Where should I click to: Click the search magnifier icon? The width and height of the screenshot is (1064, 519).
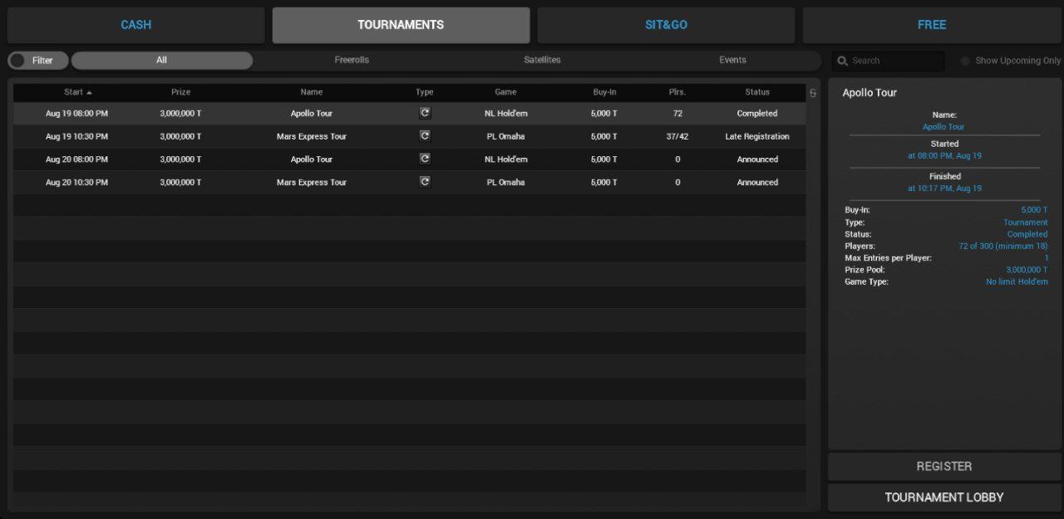(843, 61)
